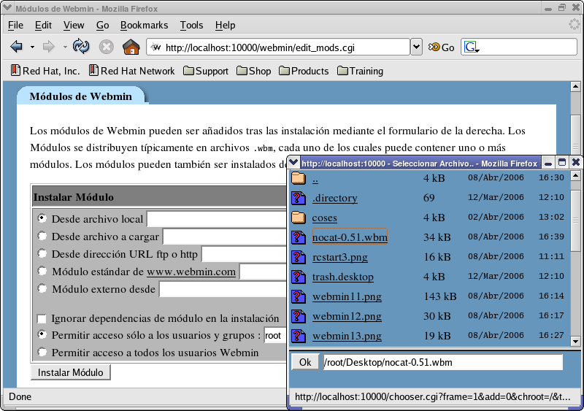
Task: Open the file chooser window menu arrow
Action: click(x=293, y=162)
